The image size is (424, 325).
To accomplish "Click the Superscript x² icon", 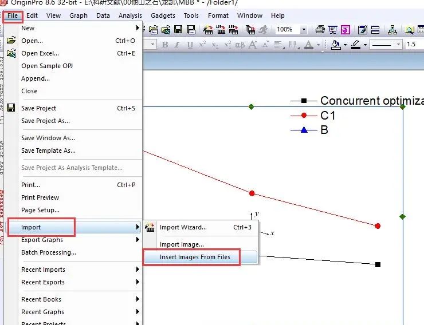I will (x=202, y=44).
